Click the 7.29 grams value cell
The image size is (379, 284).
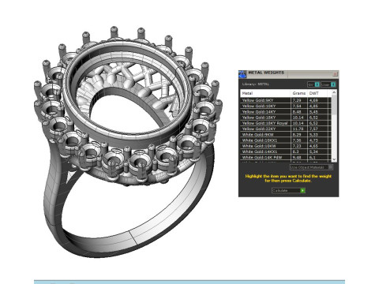(x=299, y=100)
